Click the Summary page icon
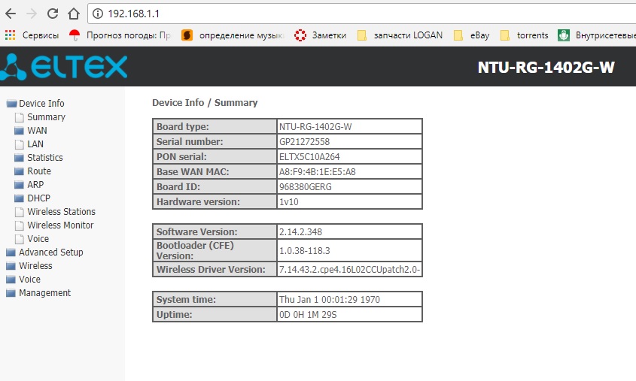636x381 pixels. [x=19, y=117]
